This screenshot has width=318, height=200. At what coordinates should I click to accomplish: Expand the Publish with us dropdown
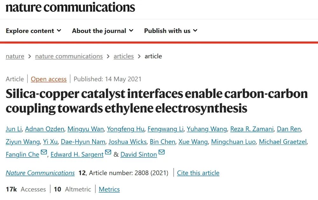coord(171,31)
